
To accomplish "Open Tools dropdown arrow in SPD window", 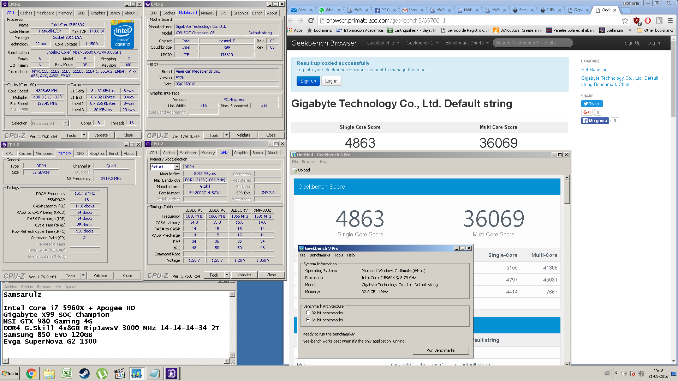I will (x=227, y=275).
